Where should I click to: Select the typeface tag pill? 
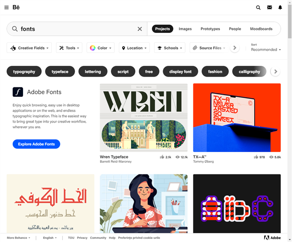pos(60,72)
